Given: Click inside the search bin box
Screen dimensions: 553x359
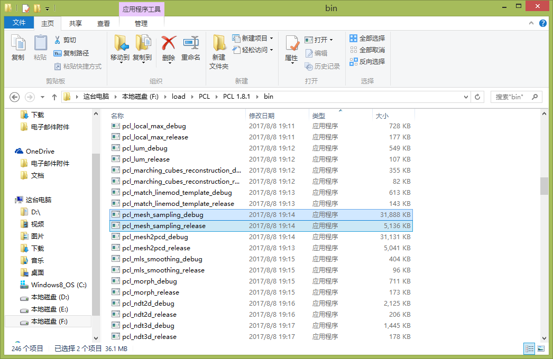Looking at the screenshot, I should coord(510,97).
